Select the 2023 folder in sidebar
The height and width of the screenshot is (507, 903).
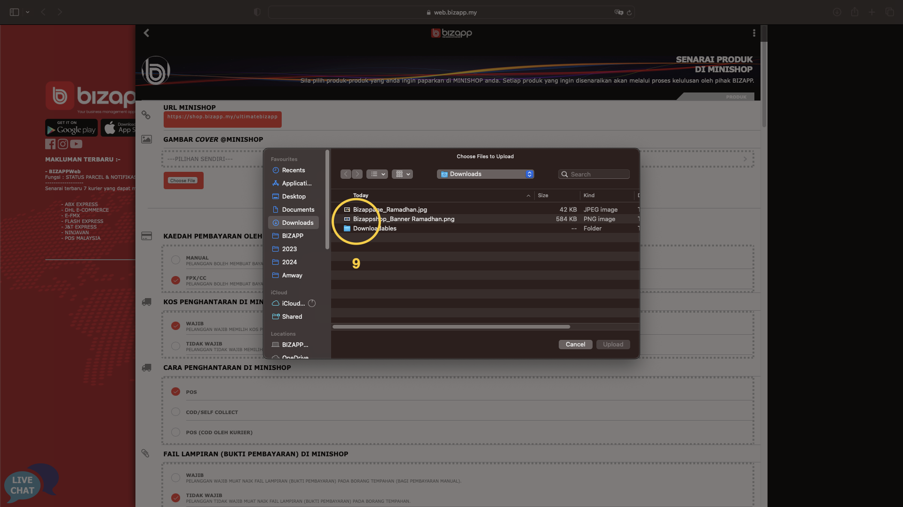coord(293,249)
